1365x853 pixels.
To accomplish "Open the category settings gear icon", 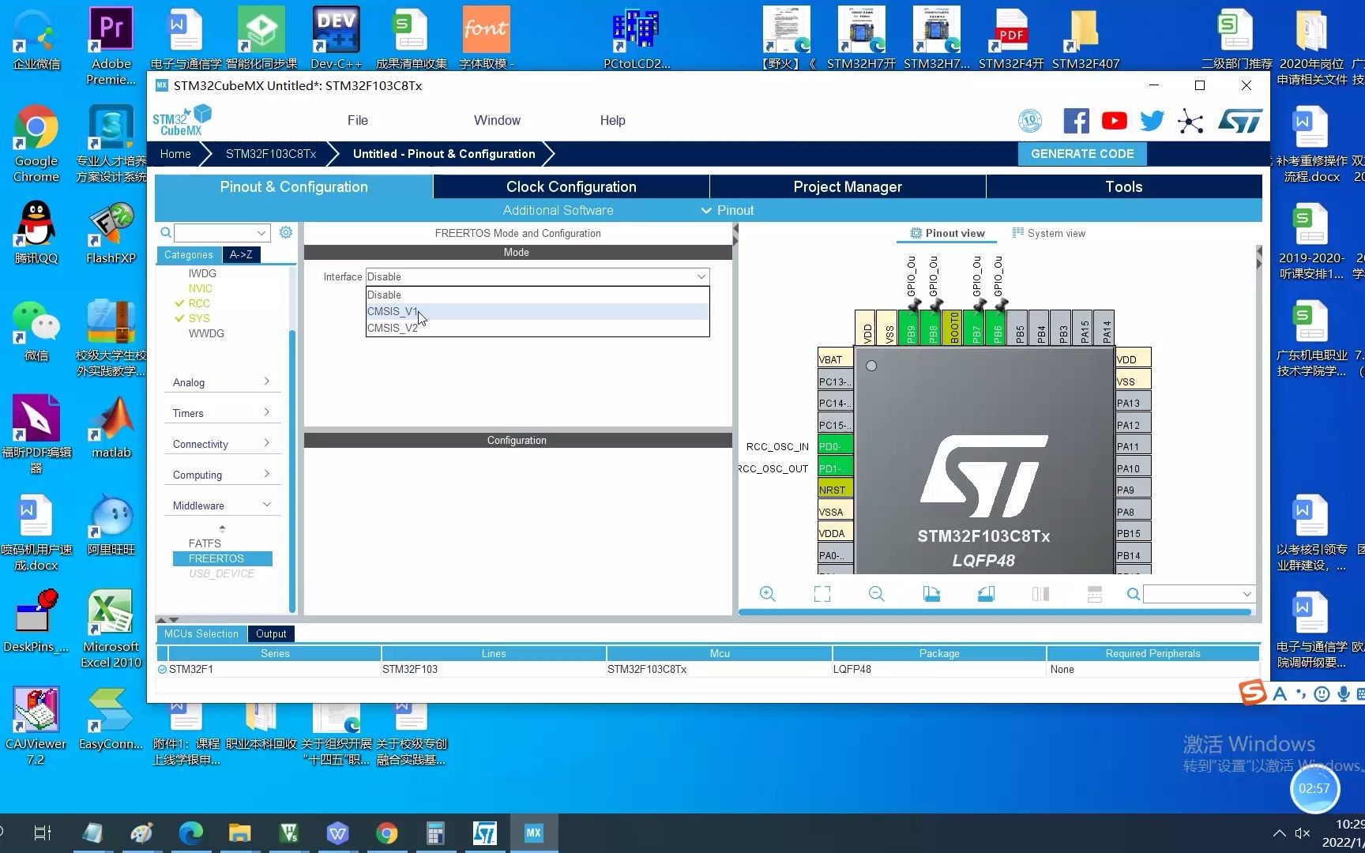I will click(286, 232).
